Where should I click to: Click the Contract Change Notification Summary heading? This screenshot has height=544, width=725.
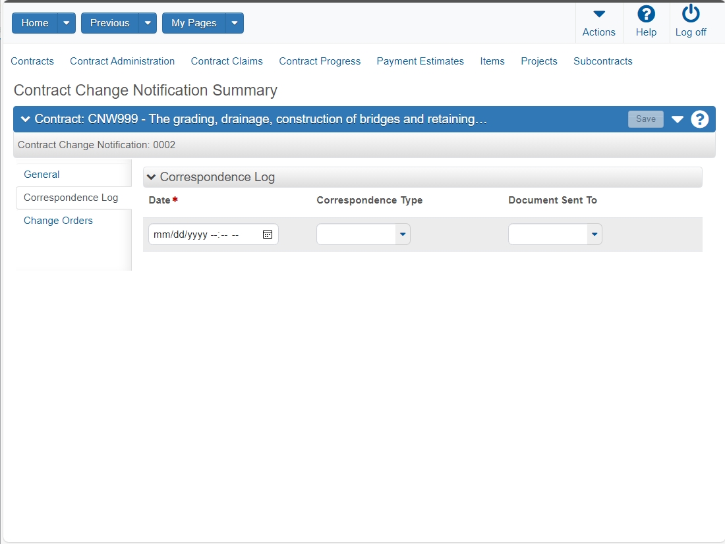(x=146, y=91)
